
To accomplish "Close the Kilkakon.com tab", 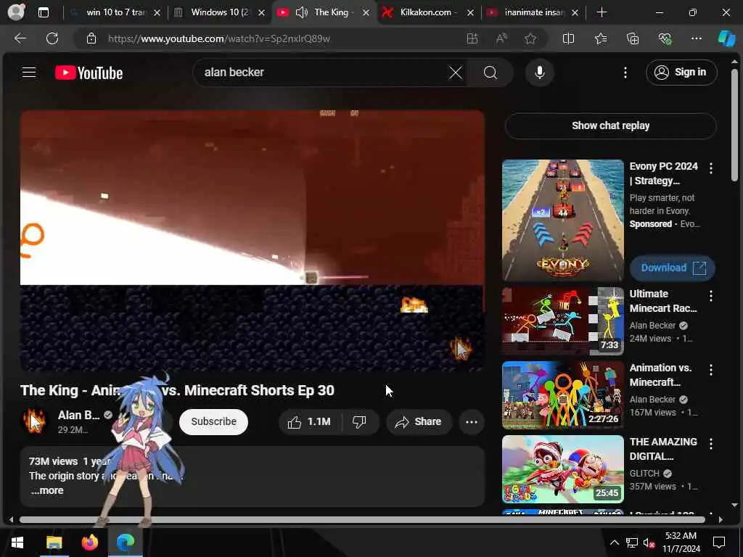I will coord(470,13).
